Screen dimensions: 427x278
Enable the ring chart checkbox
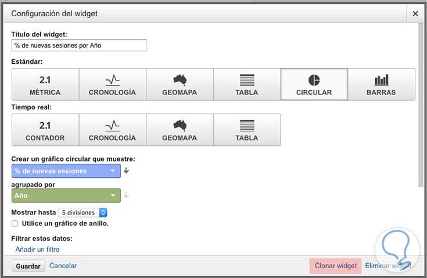15,223
